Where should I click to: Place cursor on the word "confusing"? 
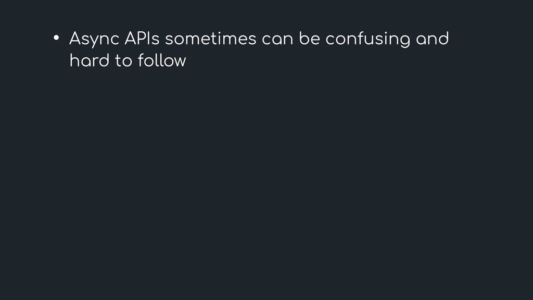click(x=368, y=40)
